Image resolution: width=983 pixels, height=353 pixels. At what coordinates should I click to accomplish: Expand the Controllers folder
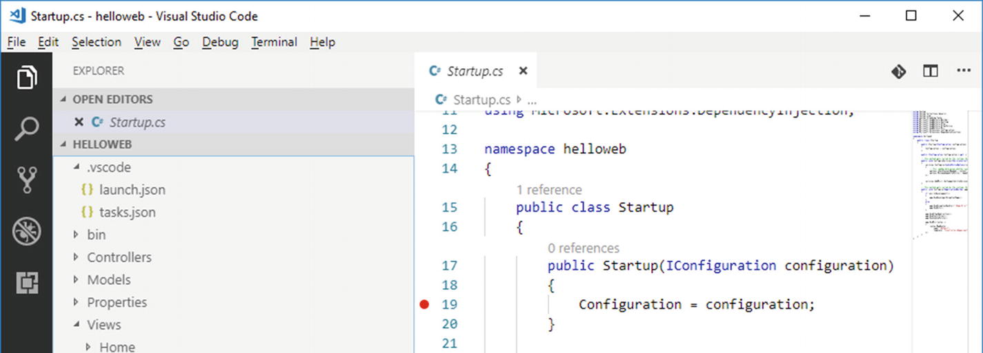[77, 257]
